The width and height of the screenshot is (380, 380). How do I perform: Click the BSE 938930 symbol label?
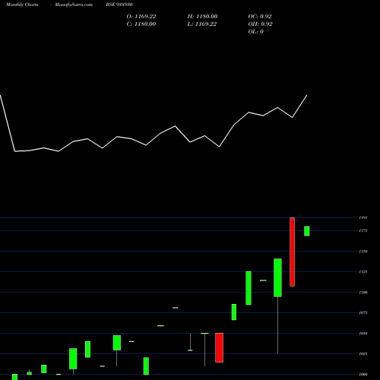tap(119, 5)
